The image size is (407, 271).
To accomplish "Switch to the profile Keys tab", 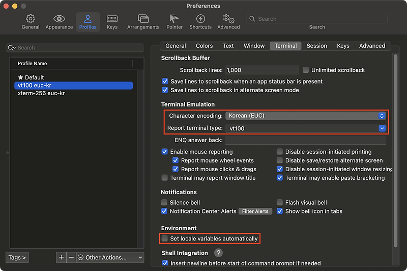I will pos(343,46).
